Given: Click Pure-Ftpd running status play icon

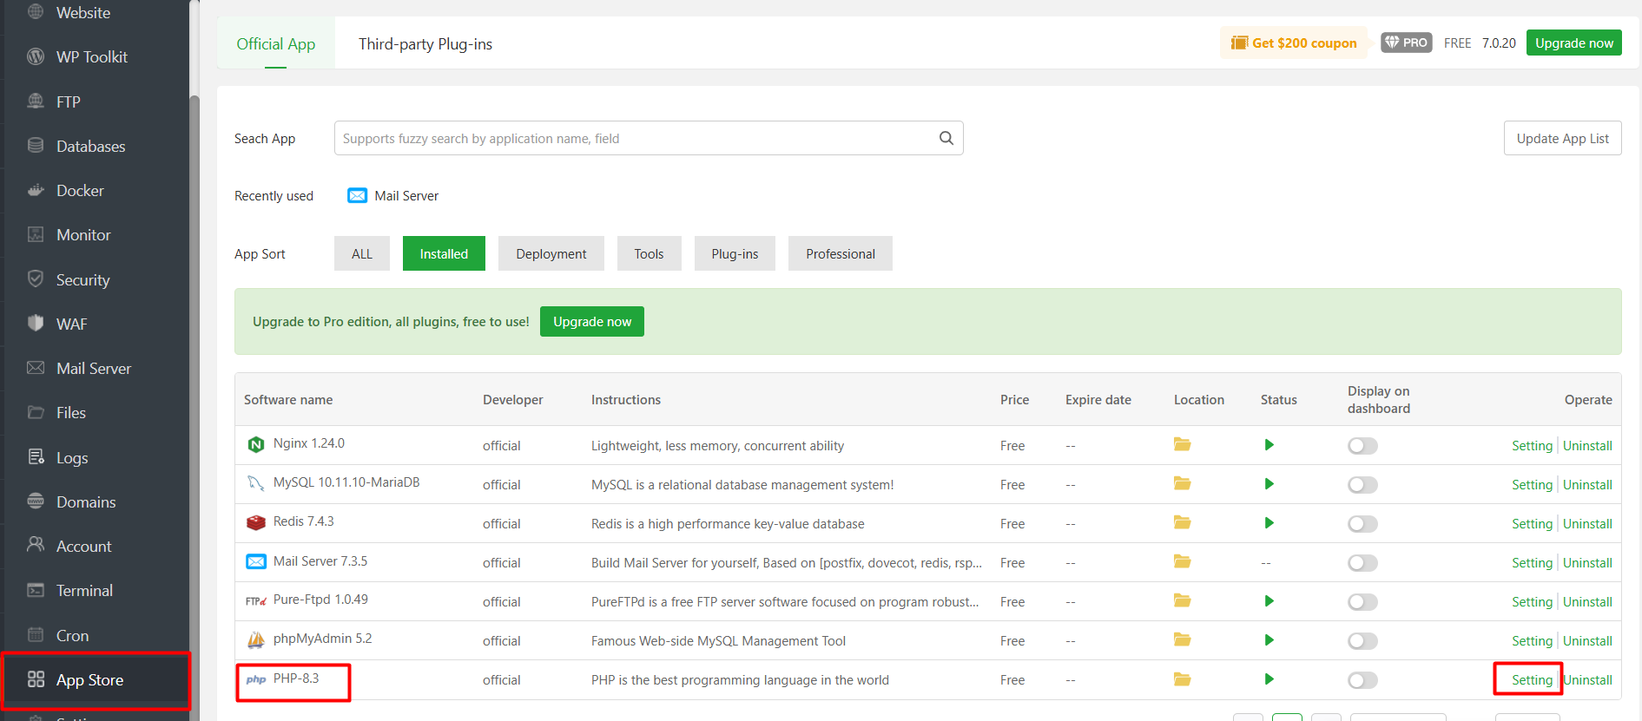Looking at the screenshot, I should 1269,601.
